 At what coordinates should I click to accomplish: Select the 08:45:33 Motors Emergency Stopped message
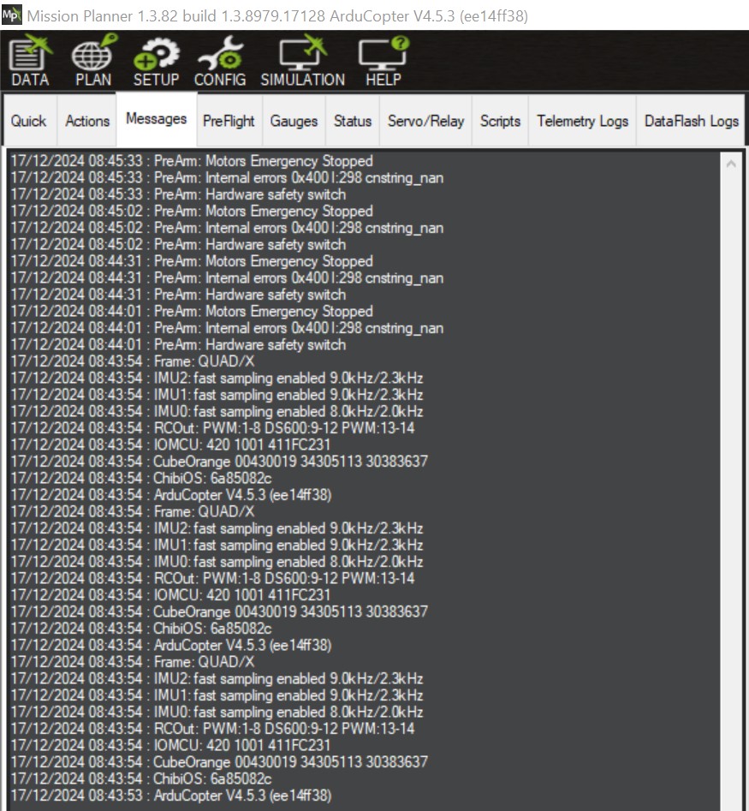(x=192, y=161)
